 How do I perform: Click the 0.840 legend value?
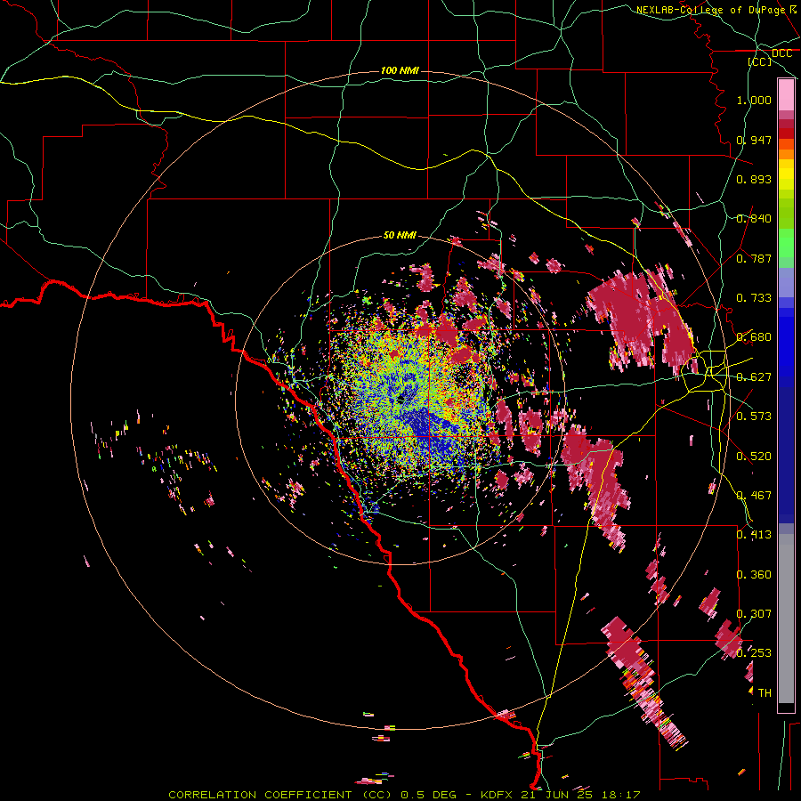click(754, 219)
